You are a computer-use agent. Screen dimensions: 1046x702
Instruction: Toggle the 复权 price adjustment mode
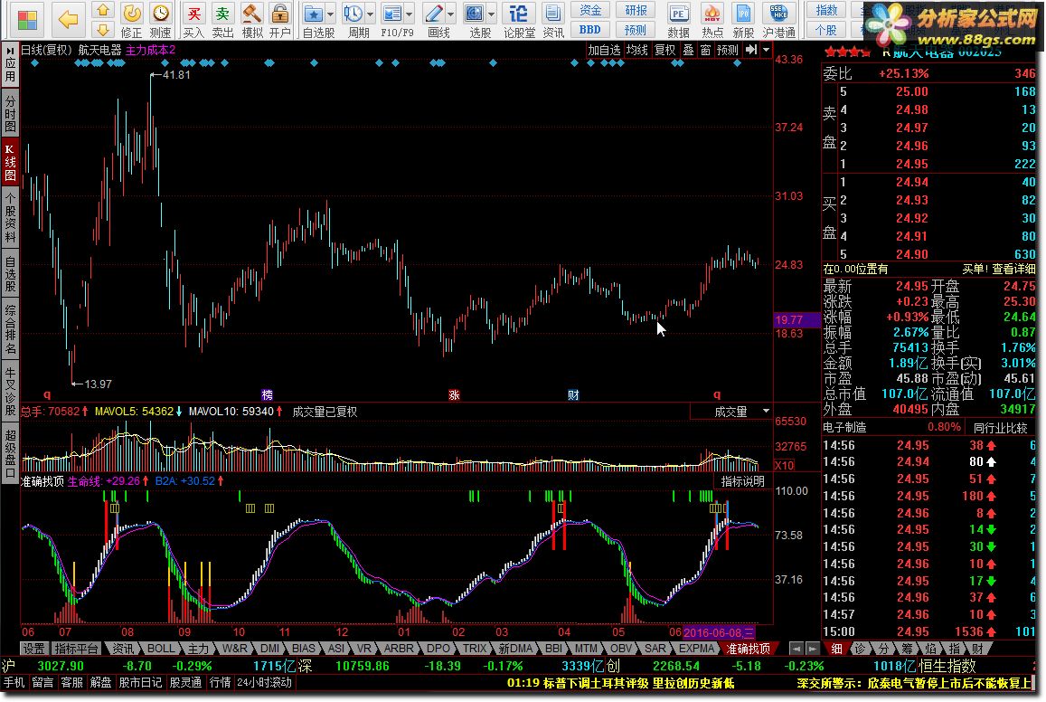coord(664,50)
